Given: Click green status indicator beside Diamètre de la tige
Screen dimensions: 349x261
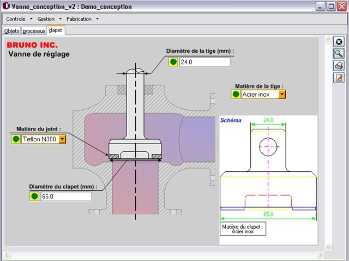Looking at the screenshot, I should tap(173, 62).
